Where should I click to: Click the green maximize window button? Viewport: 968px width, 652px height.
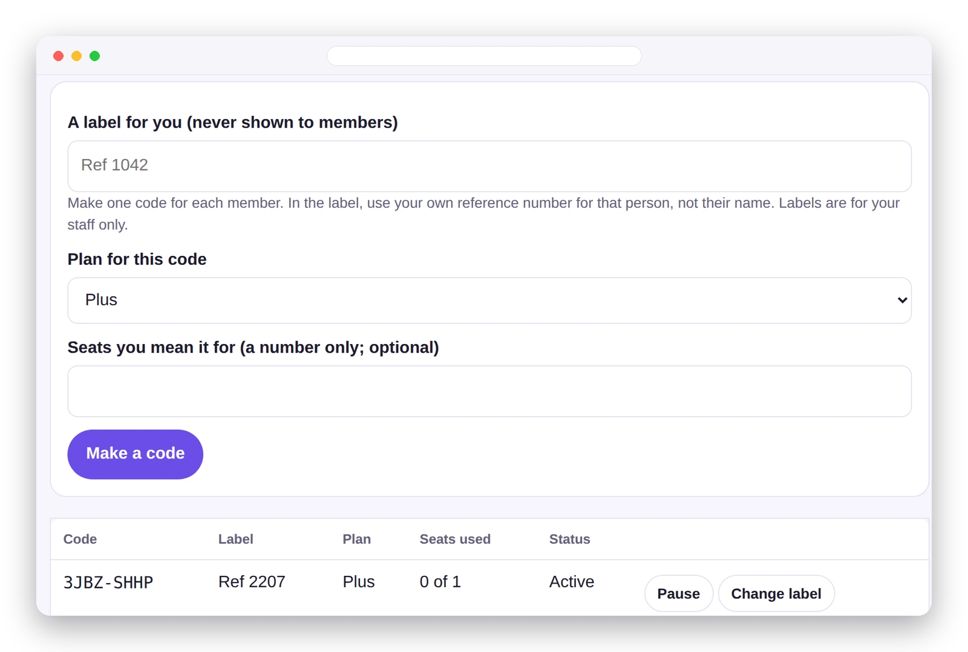coord(95,56)
